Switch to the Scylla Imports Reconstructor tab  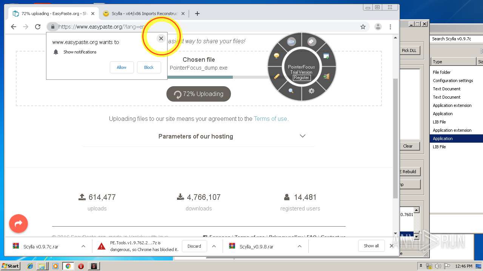(x=143, y=14)
